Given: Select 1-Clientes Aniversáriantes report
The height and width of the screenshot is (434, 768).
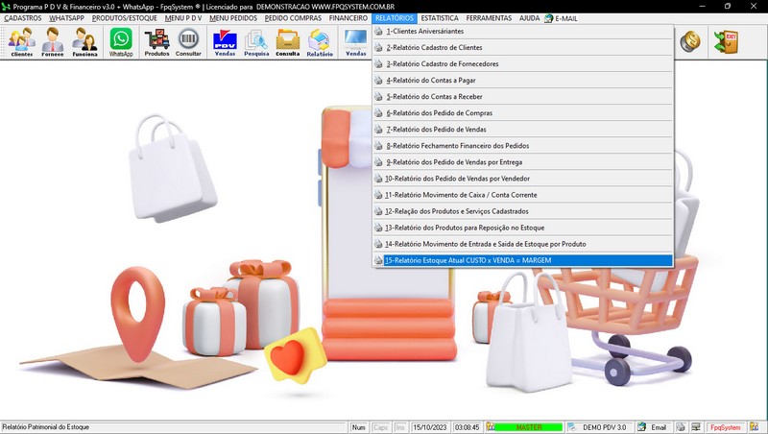Looking at the screenshot, I should tap(522, 31).
